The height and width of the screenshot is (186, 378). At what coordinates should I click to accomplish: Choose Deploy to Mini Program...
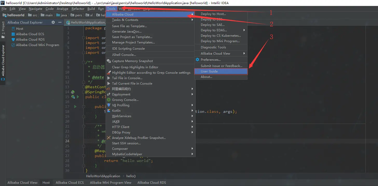pyautogui.click(x=221, y=41)
